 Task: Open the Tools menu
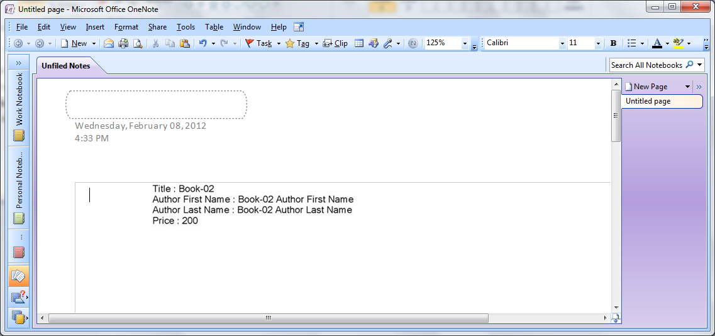click(x=186, y=27)
